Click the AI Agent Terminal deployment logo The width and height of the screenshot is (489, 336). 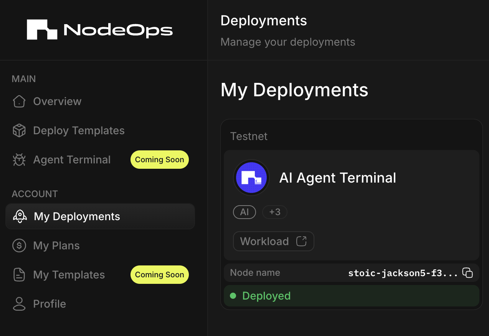(251, 178)
